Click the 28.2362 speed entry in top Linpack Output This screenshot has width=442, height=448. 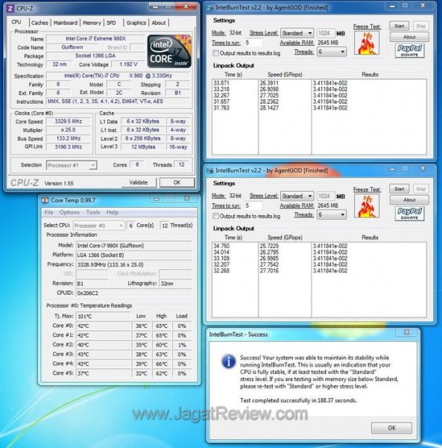pyautogui.click(x=269, y=102)
